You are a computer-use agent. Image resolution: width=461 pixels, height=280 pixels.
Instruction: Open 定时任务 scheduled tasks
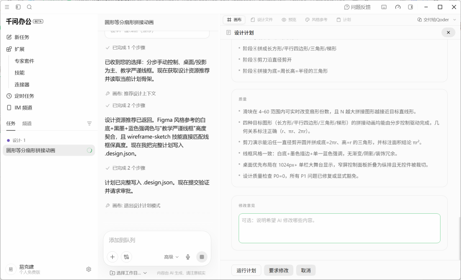click(20, 96)
